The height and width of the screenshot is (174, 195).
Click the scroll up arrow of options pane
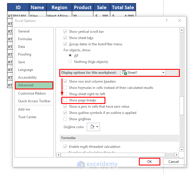pyautogui.click(x=182, y=30)
